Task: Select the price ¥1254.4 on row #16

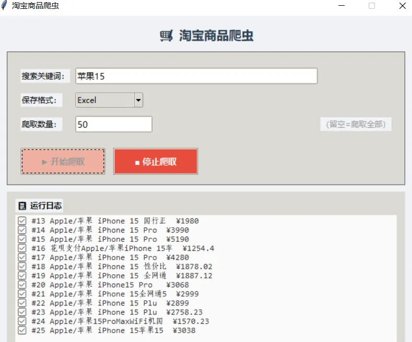Action: (198, 248)
